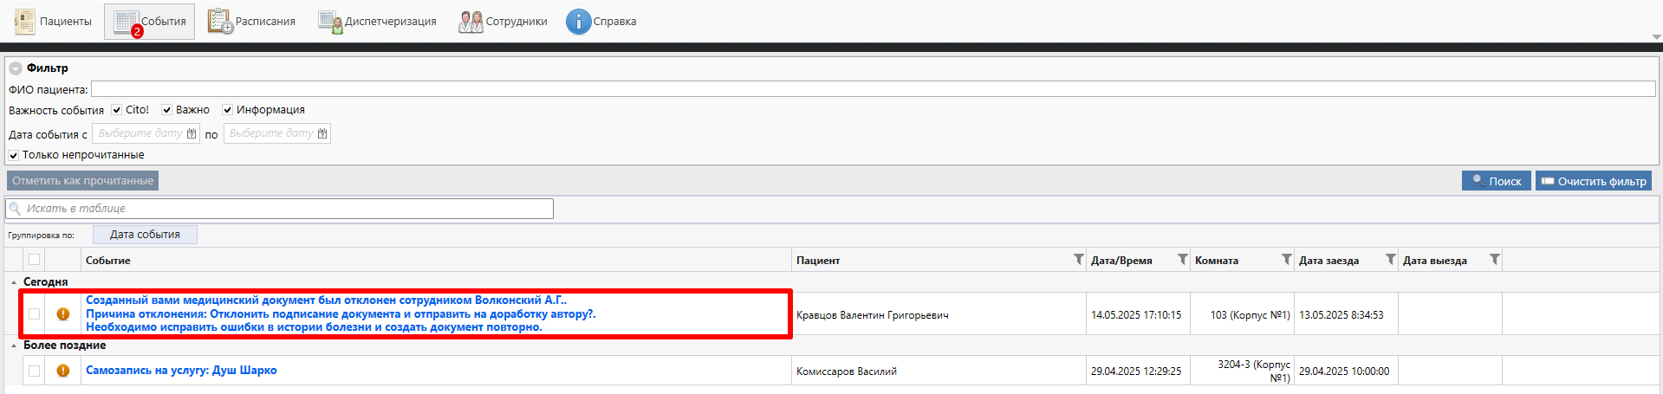Toggle the Cito! importance checkbox
This screenshot has width=1663, height=394.
pos(117,110)
